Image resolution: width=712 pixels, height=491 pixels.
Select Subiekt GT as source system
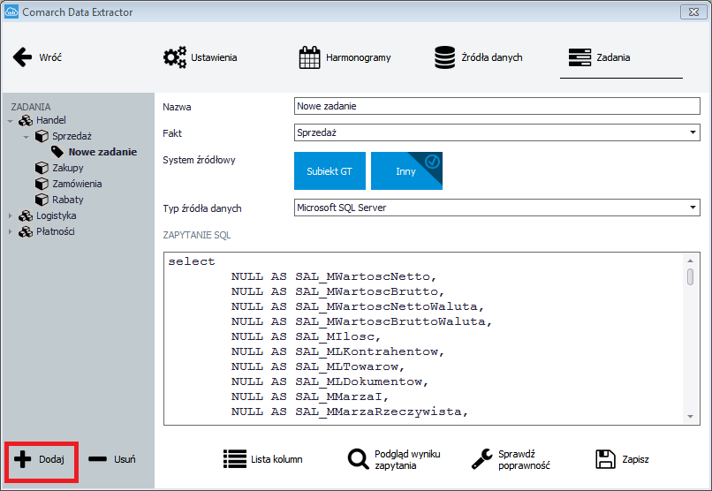[329, 171]
